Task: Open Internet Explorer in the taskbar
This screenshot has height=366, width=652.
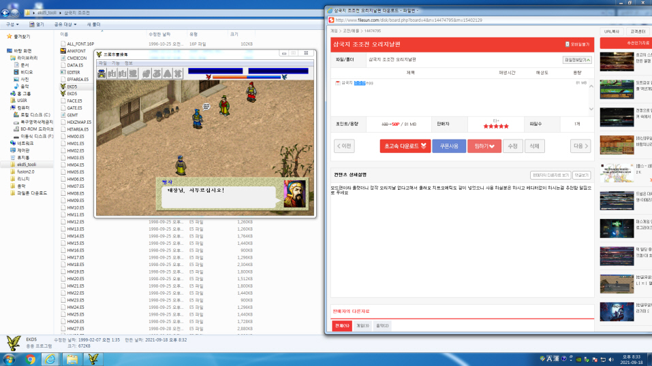Action: [50, 359]
